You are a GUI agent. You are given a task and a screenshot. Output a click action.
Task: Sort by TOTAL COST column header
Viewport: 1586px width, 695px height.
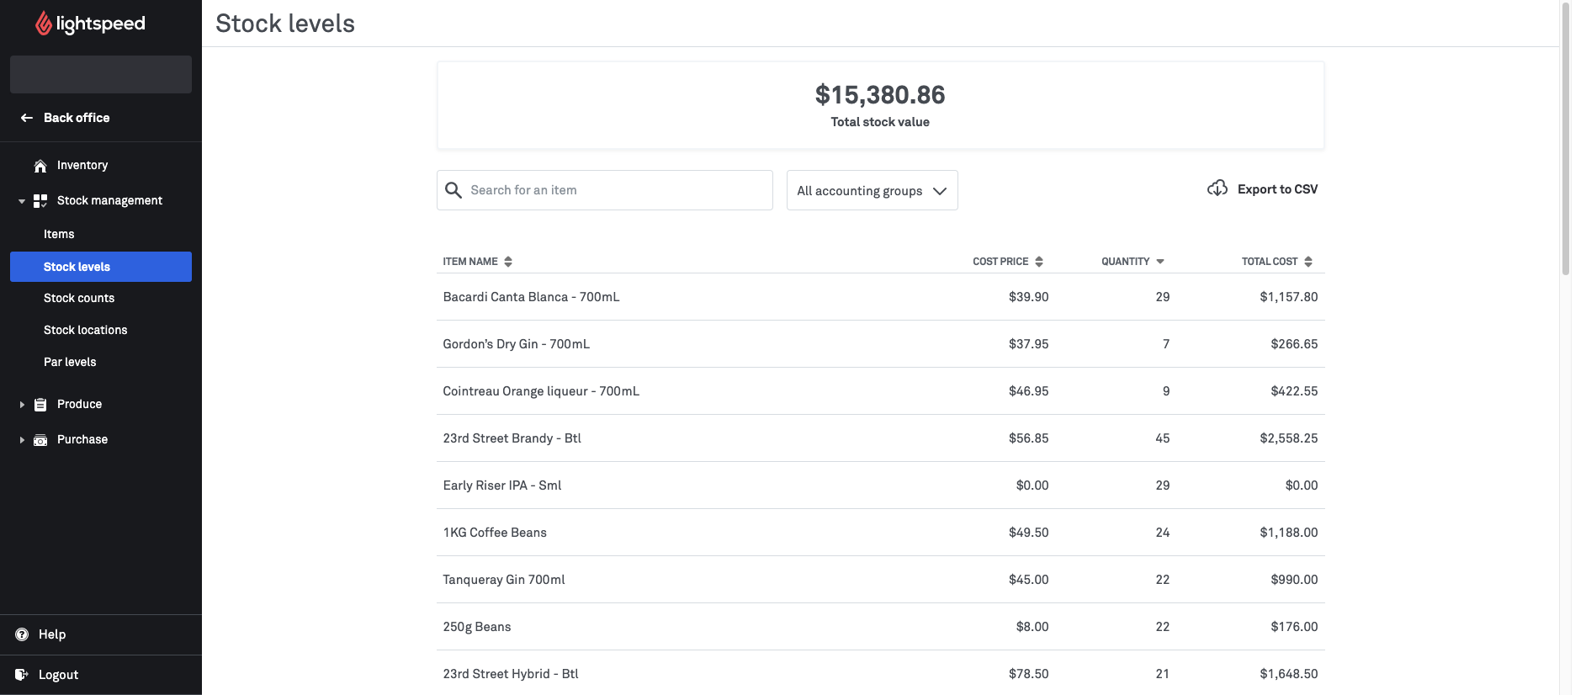(1270, 262)
